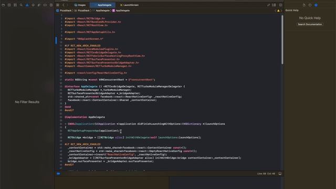Open the Debug navigator icon
Screen dimensions: 336x189
(39, 5)
